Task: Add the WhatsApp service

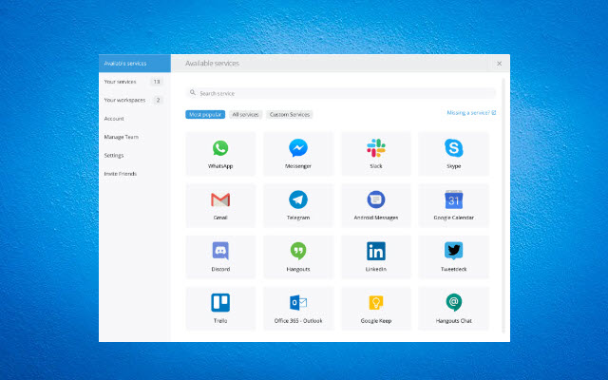Action: tap(220, 154)
